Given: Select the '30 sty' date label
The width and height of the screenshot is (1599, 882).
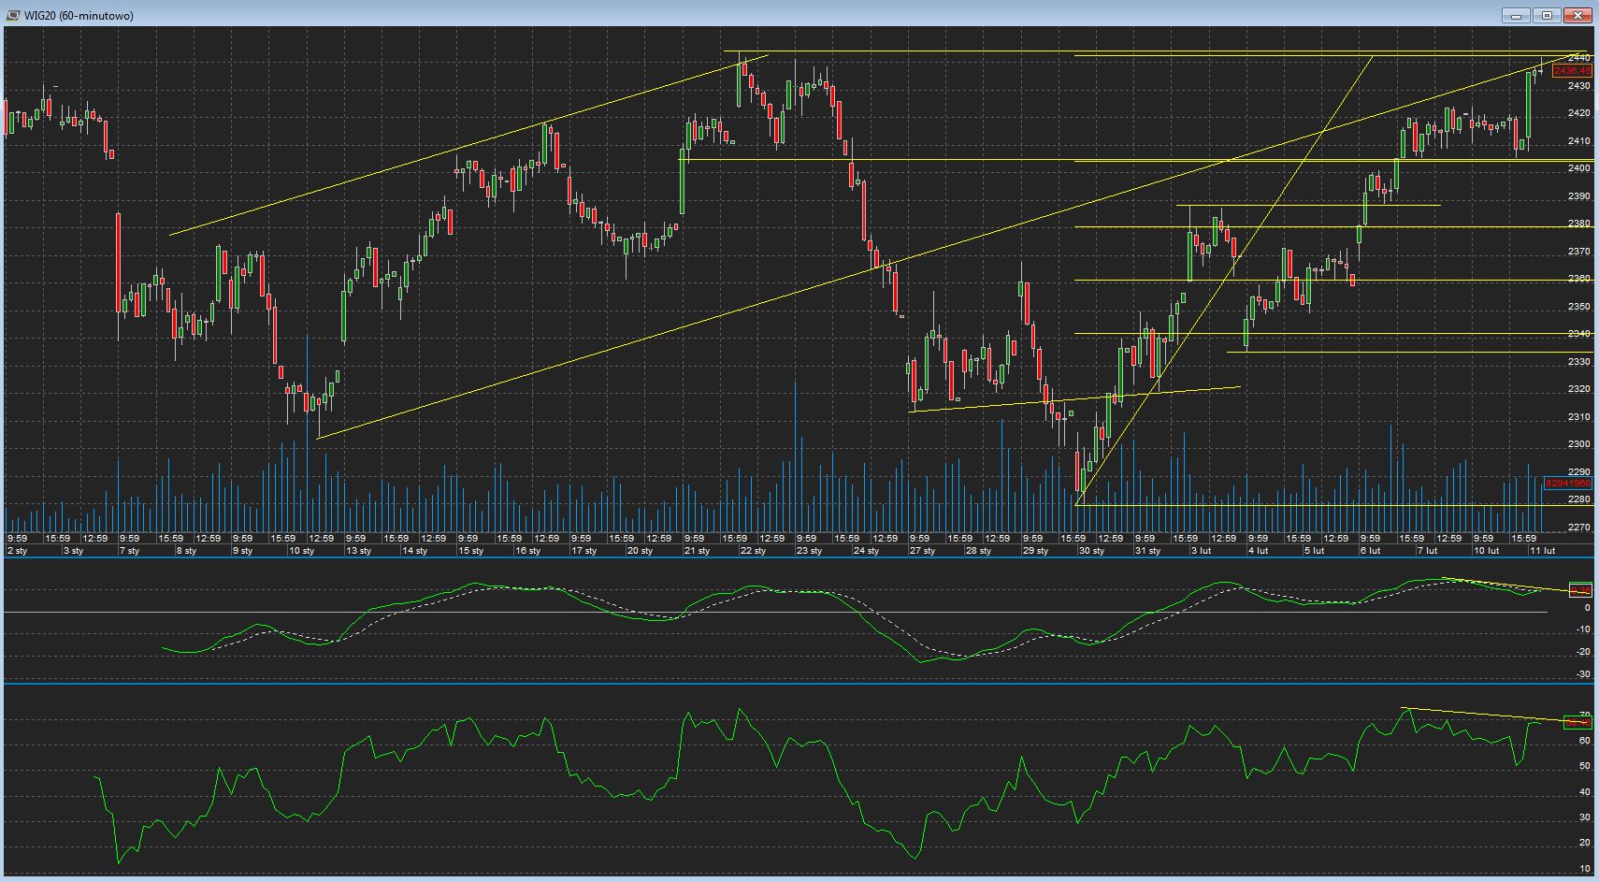Looking at the screenshot, I should 1091,551.
